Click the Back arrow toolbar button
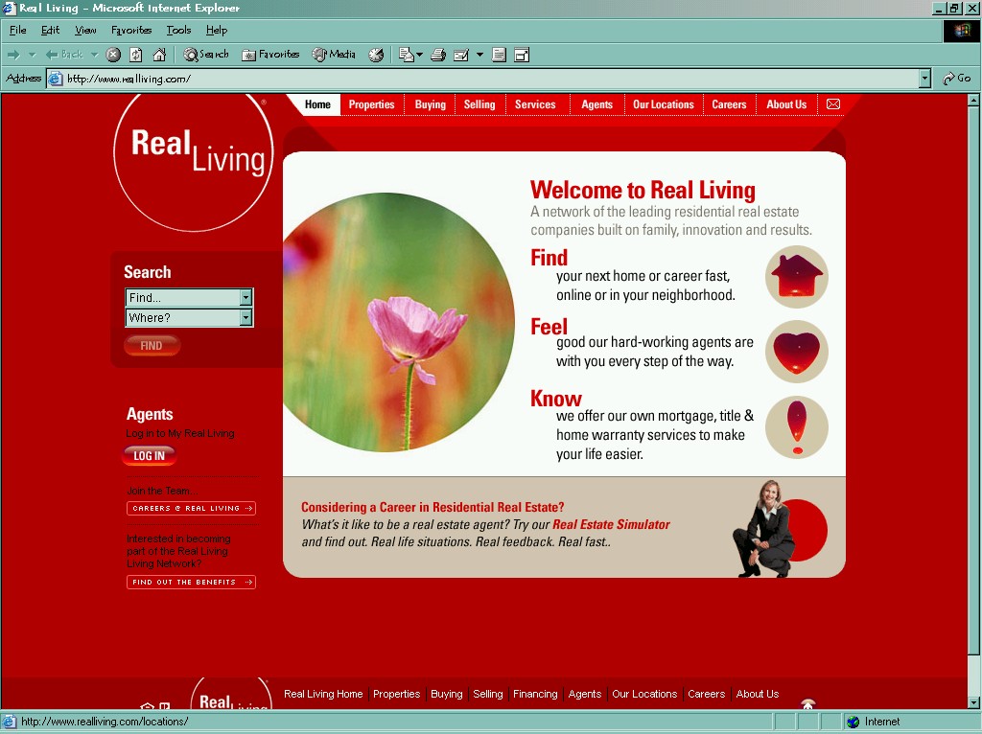 [64, 55]
